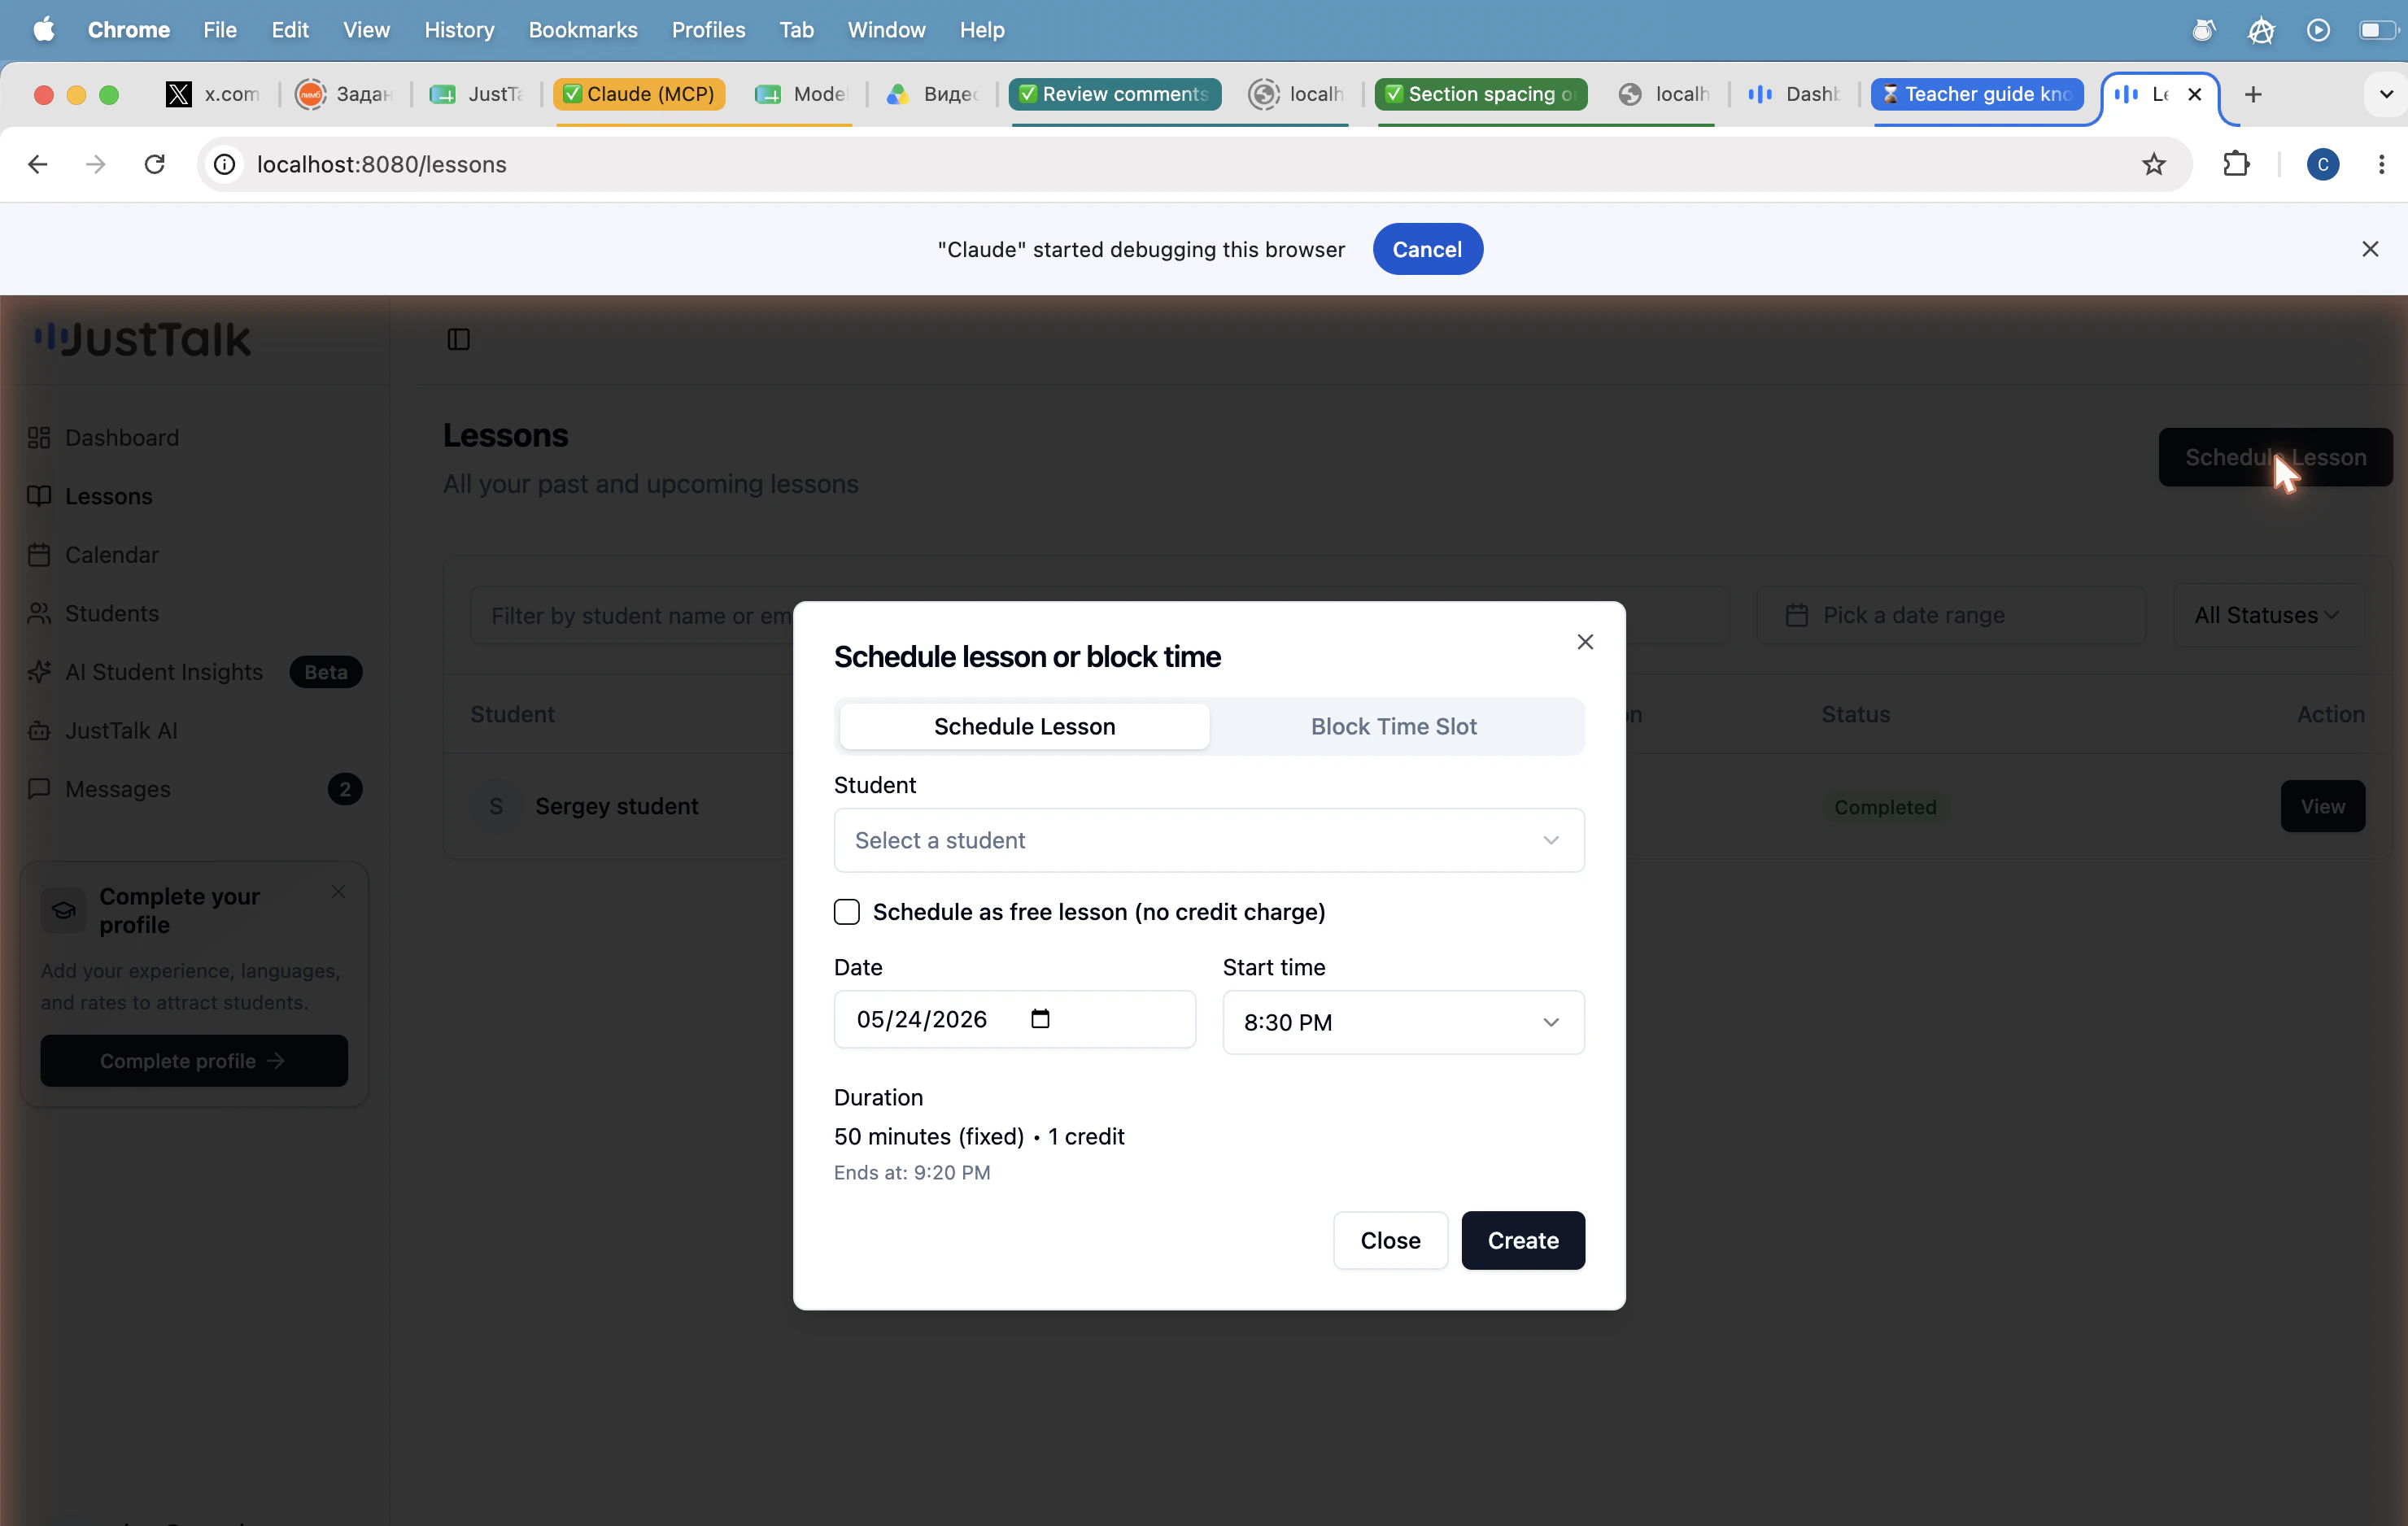
Task: Open the date picker calendar icon
Action: (x=1040, y=1018)
